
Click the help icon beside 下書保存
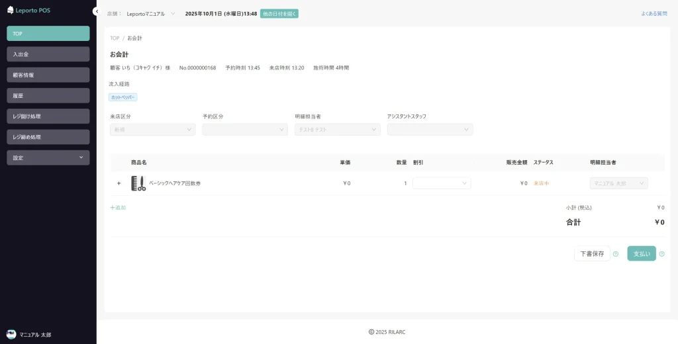pyautogui.click(x=616, y=254)
